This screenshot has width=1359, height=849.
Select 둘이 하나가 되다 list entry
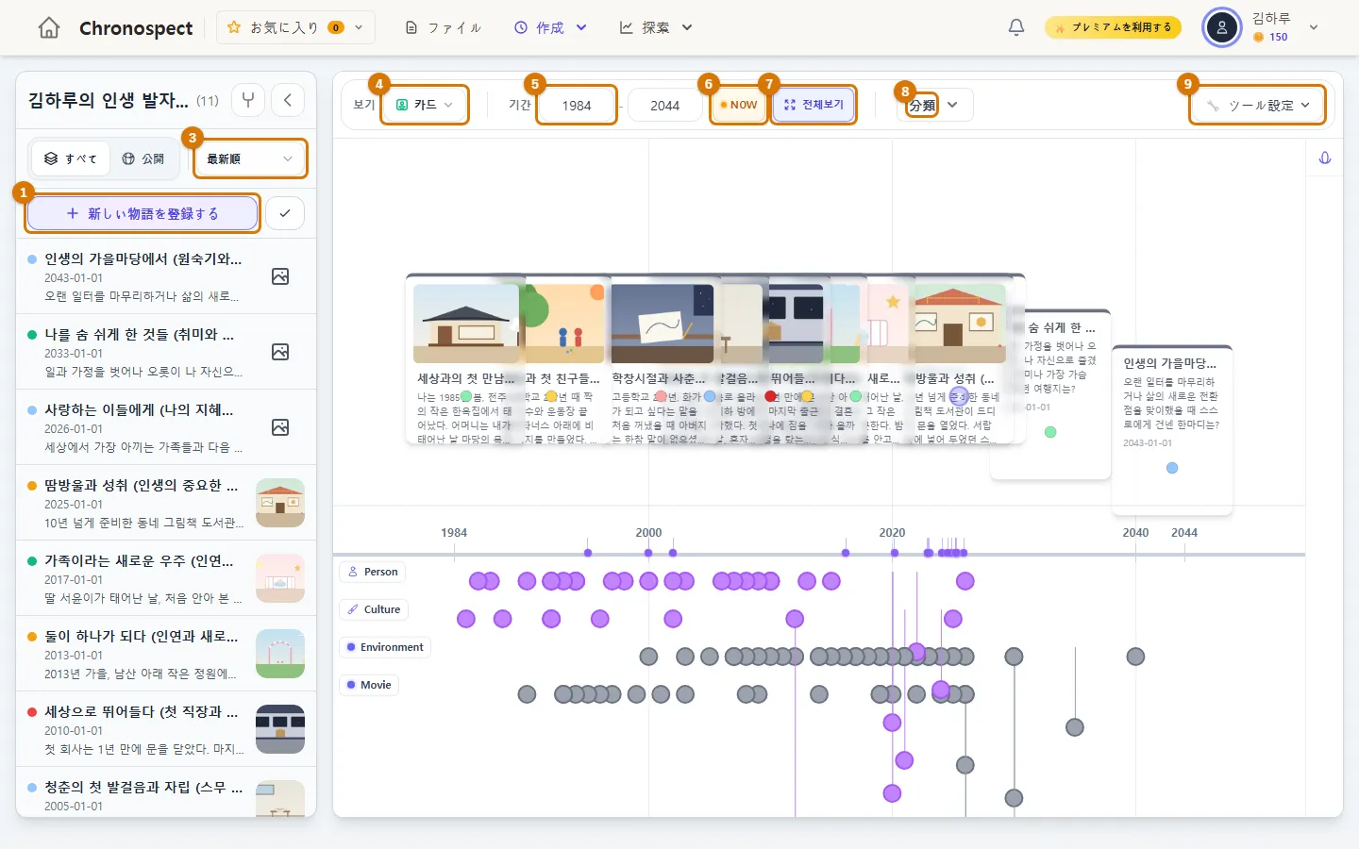166,654
